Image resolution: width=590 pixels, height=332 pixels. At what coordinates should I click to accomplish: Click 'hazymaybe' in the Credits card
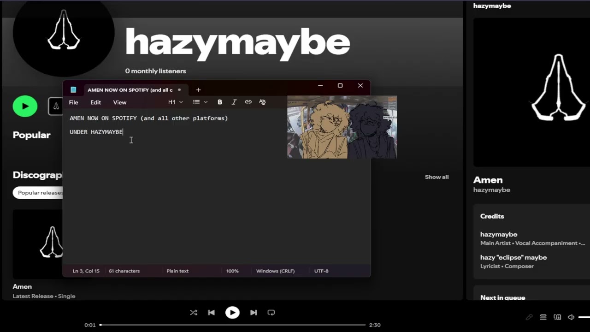(x=499, y=235)
